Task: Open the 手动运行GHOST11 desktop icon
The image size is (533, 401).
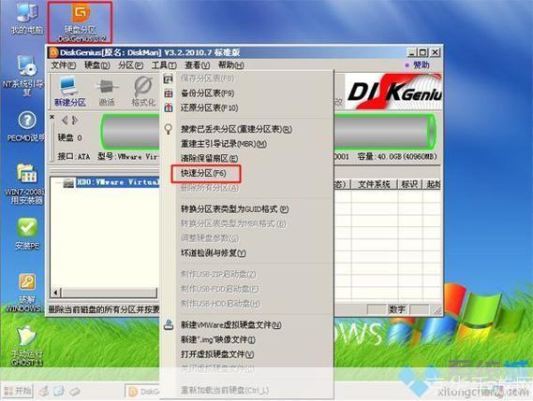Action: coord(26,346)
